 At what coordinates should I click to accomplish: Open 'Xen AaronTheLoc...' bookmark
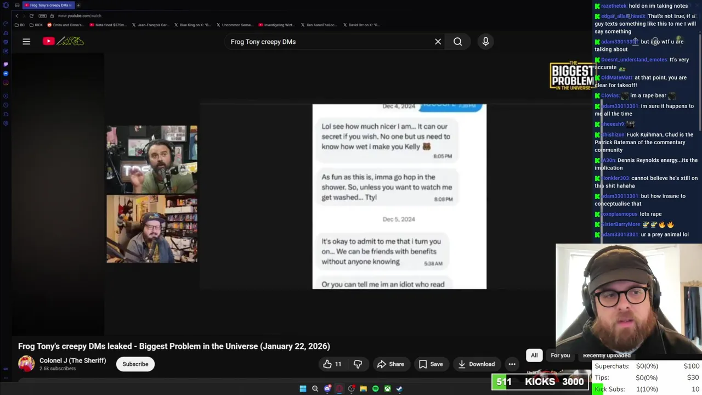(319, 25)
